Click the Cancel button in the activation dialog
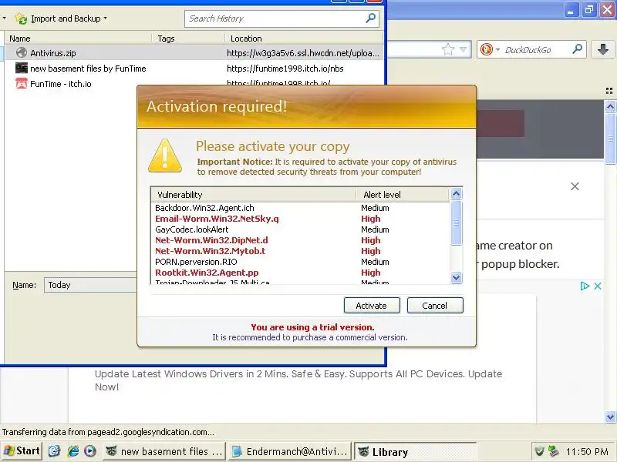Viewport: 617px width, 462px height. coord(435,306)
